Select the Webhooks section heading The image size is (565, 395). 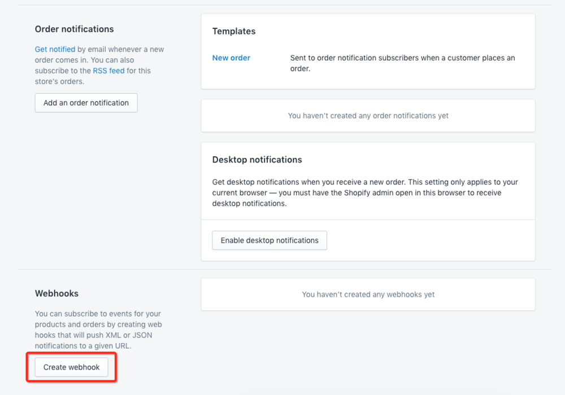56,293
